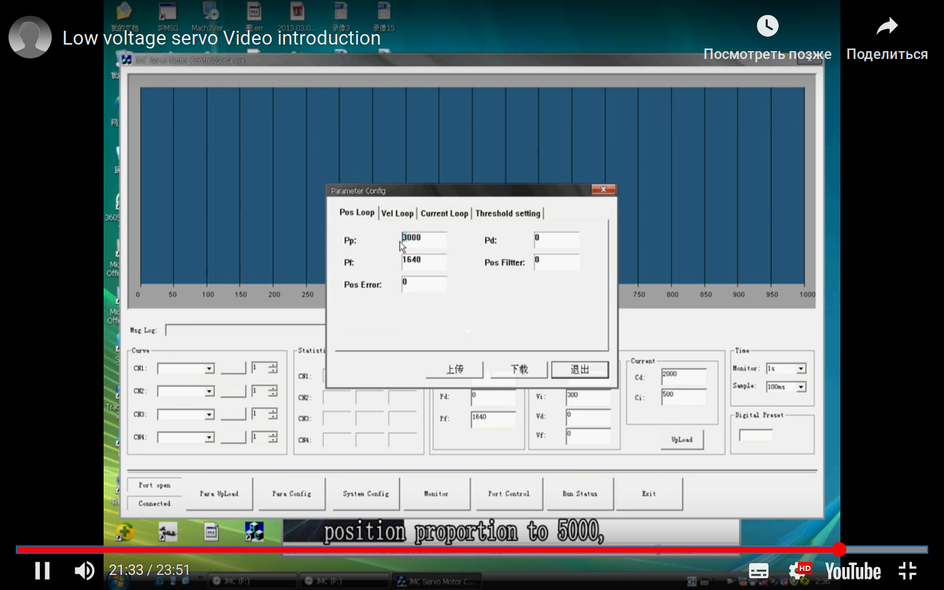The image size is (944, 590).
Task: Mute the video with the speaker icon
Action: [x=84, y=571]
